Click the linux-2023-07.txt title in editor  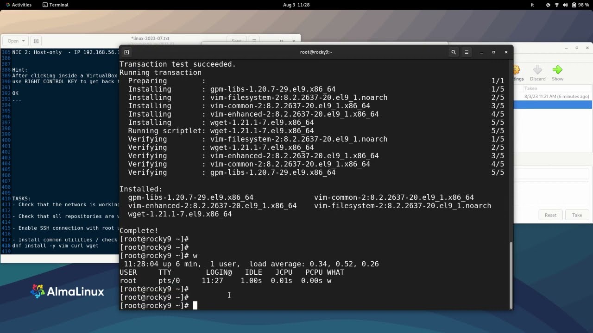click(x=151, y=39)
